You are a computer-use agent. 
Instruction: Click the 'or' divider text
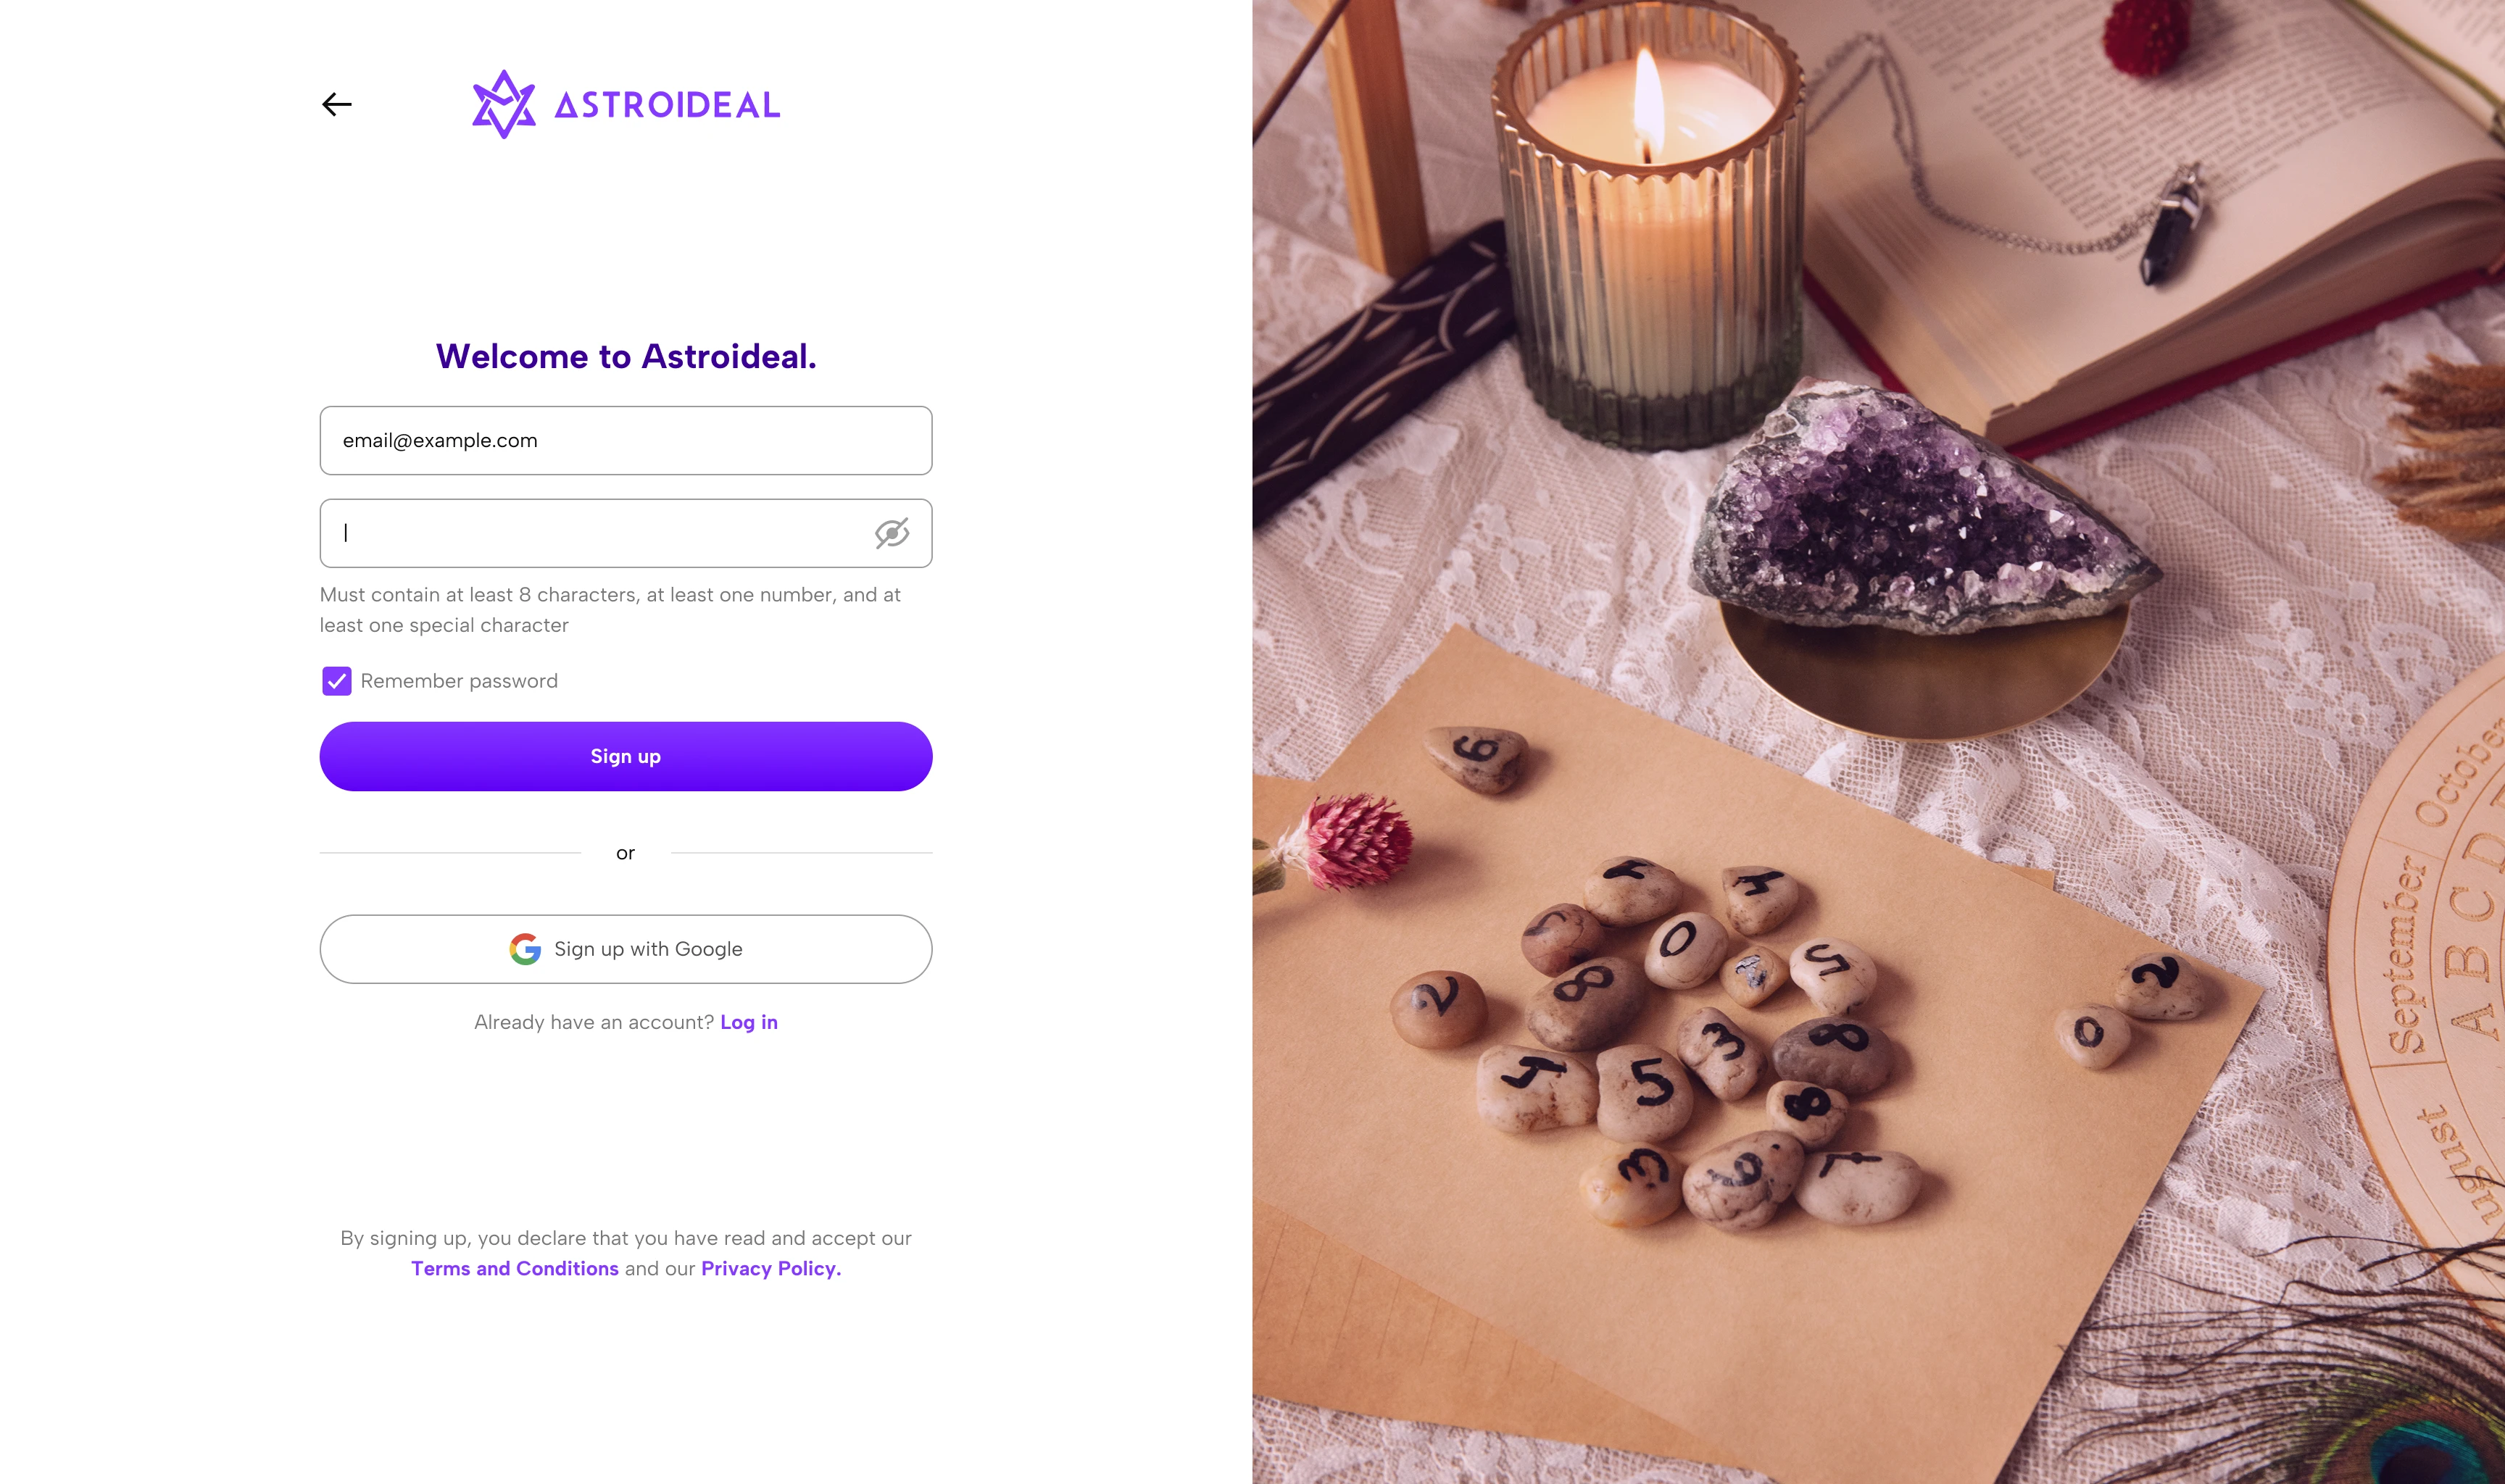click(626, 853)
